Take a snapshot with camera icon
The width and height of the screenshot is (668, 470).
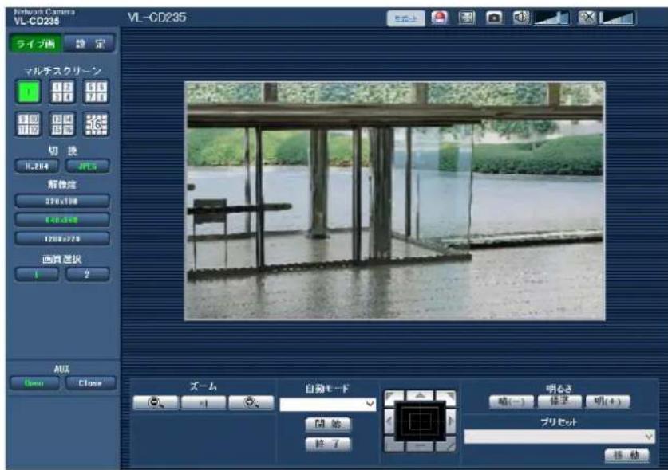click(494, 18)
